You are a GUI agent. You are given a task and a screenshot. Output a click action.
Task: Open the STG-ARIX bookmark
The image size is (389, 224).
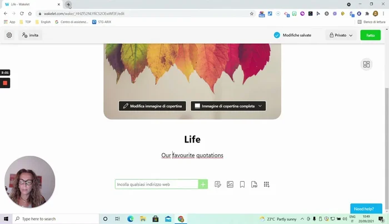pyautogui.click(x=102, y=22)
